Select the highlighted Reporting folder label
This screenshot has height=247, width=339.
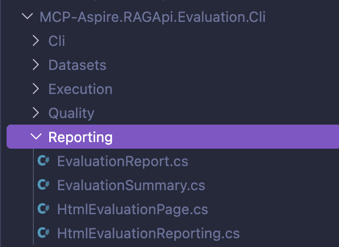point(80,137)
